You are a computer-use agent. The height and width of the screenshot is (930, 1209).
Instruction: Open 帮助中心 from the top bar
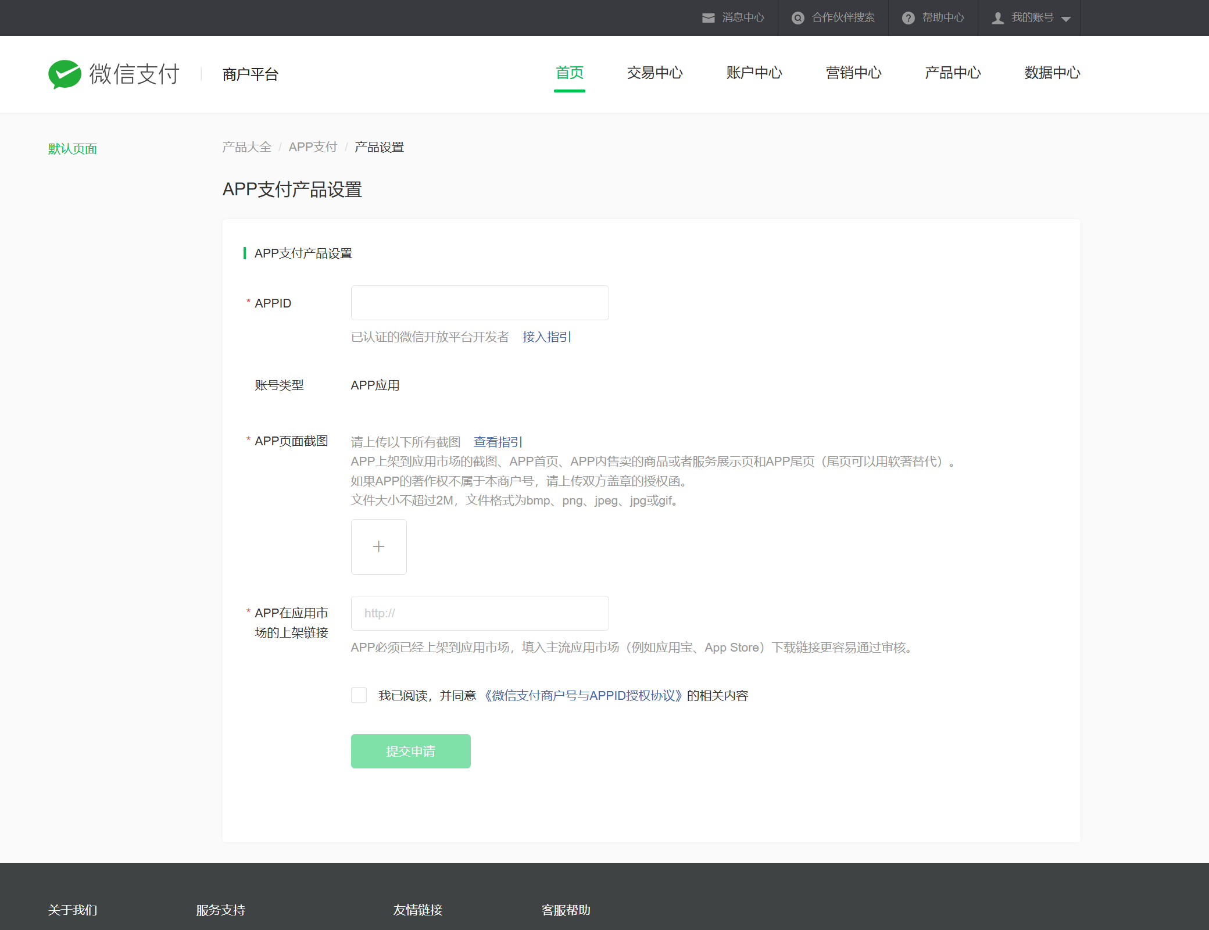coord(943,17)
